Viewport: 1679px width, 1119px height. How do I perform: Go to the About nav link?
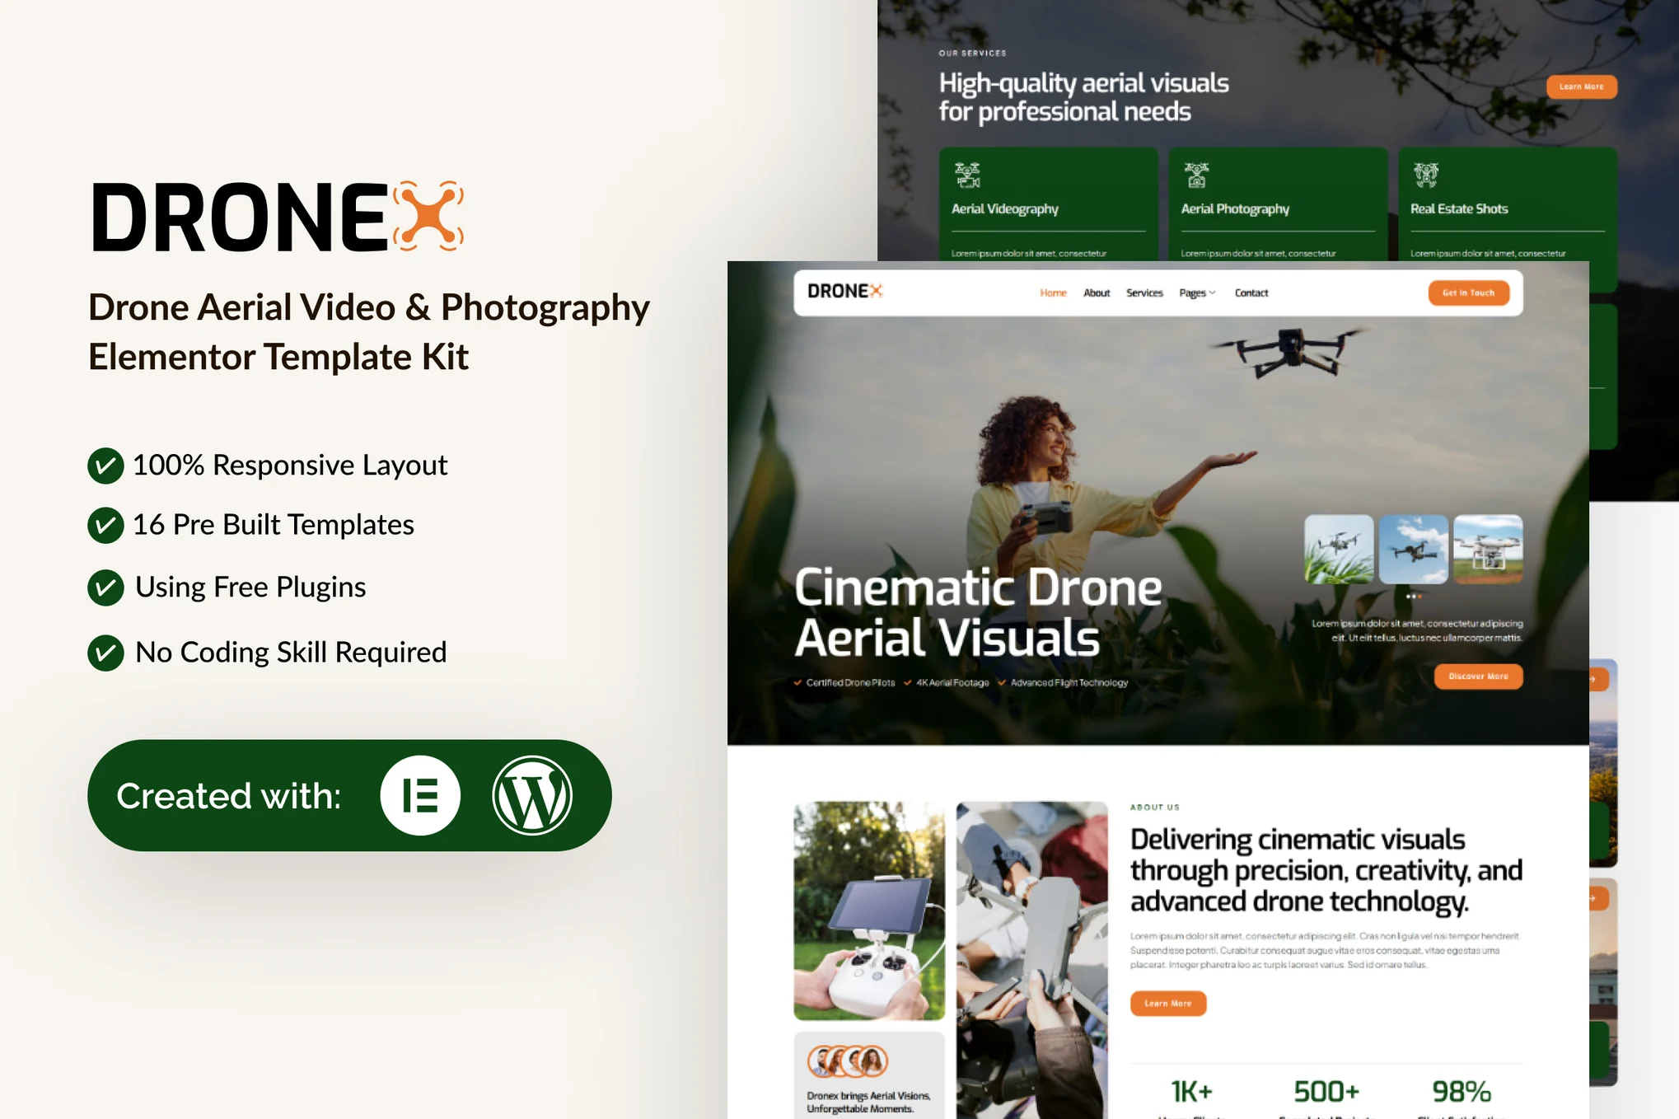coord(1096,293)
